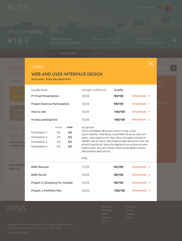Click the 'Welcome, Carmem.' greeting
Screen dimensions: 182x241
(x=143, y=7)
